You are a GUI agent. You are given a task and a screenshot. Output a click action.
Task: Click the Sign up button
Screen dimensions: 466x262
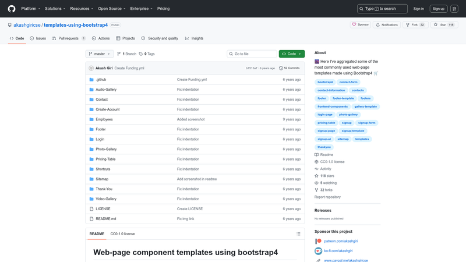point(439,9)
